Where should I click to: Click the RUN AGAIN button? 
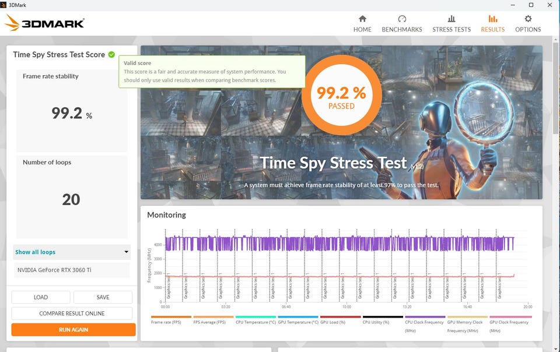[73, 329]
